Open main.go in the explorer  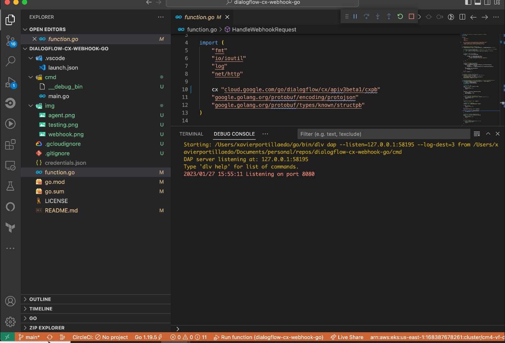point(59,96)
